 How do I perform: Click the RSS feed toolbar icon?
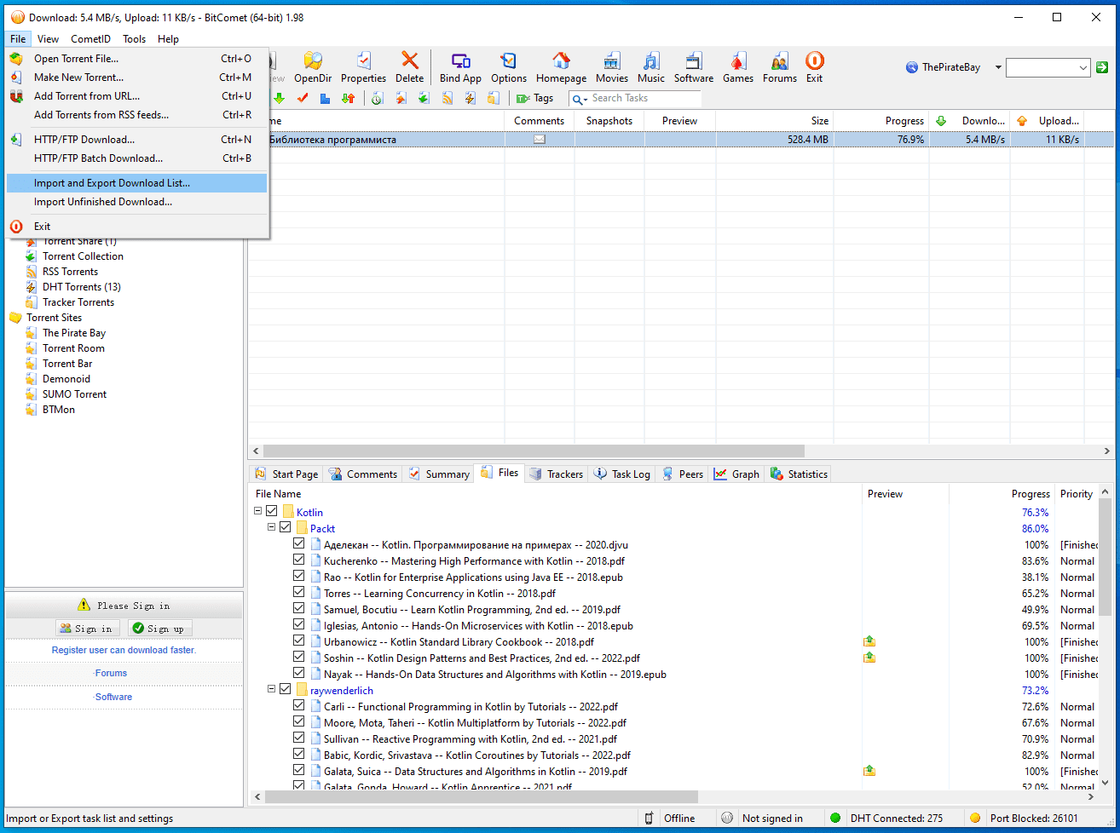click(447, 99)
